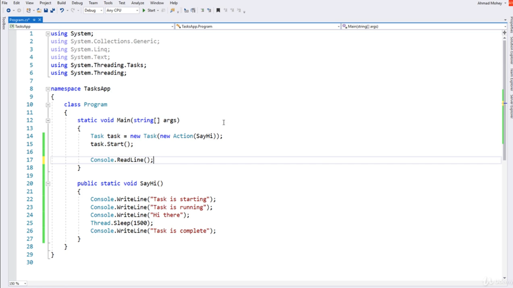This screenshot has width=513, height=288.
Task: Click the split editor handle above scrollbar
Action: pyautogui.click(x=504, y=33)
